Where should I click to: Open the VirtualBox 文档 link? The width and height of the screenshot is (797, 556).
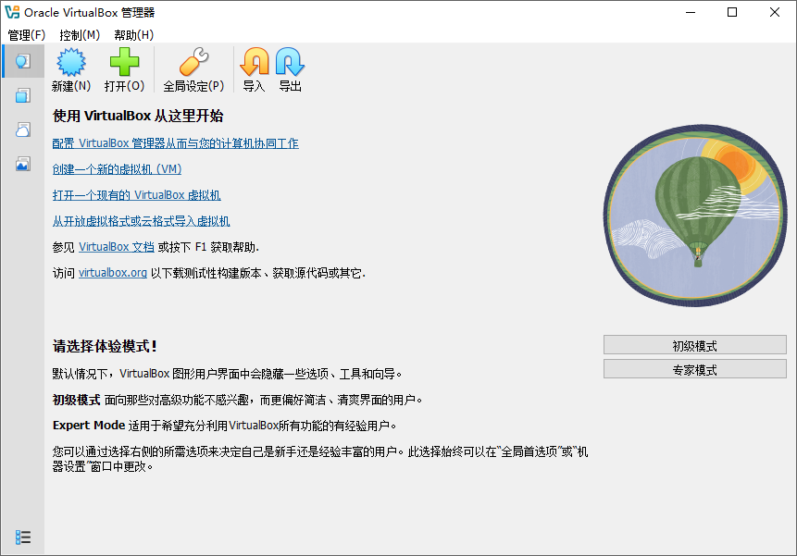click(x=118, y=246)
